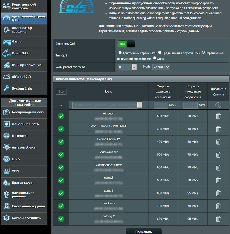This screenshot has width=230, height=234.
Task: Toggle the nothing 2 enabled checkmark
Action: [x=61, y=219]
